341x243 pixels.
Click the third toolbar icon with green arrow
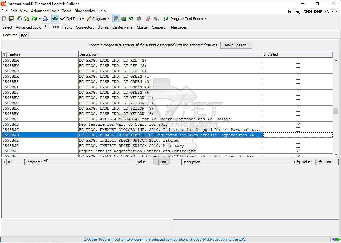pos(19,19)
